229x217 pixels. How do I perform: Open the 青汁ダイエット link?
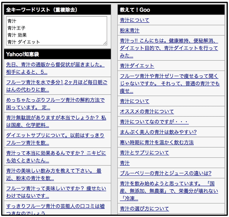pyautogui.click(x=137, y=66)
